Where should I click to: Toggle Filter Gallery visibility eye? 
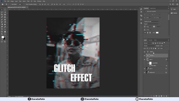coord(150,66)
